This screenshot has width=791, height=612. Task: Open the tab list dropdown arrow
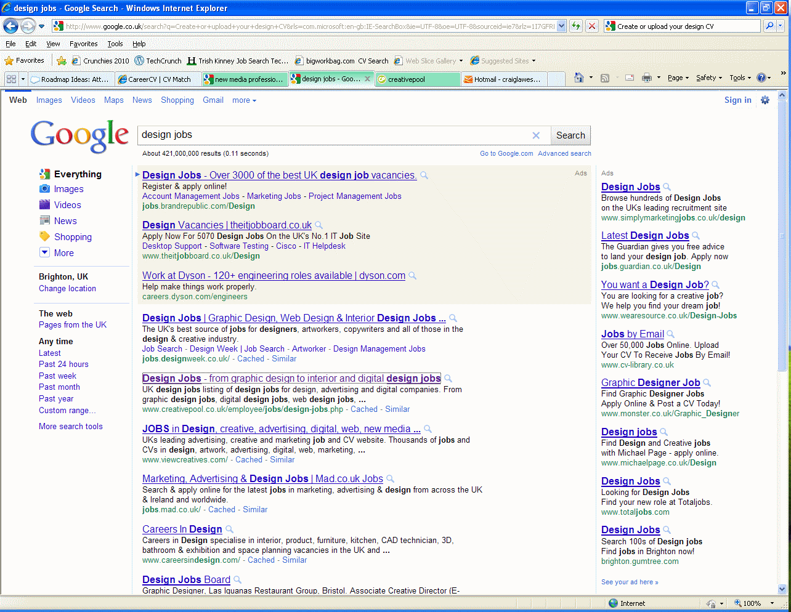pos(23,79)
